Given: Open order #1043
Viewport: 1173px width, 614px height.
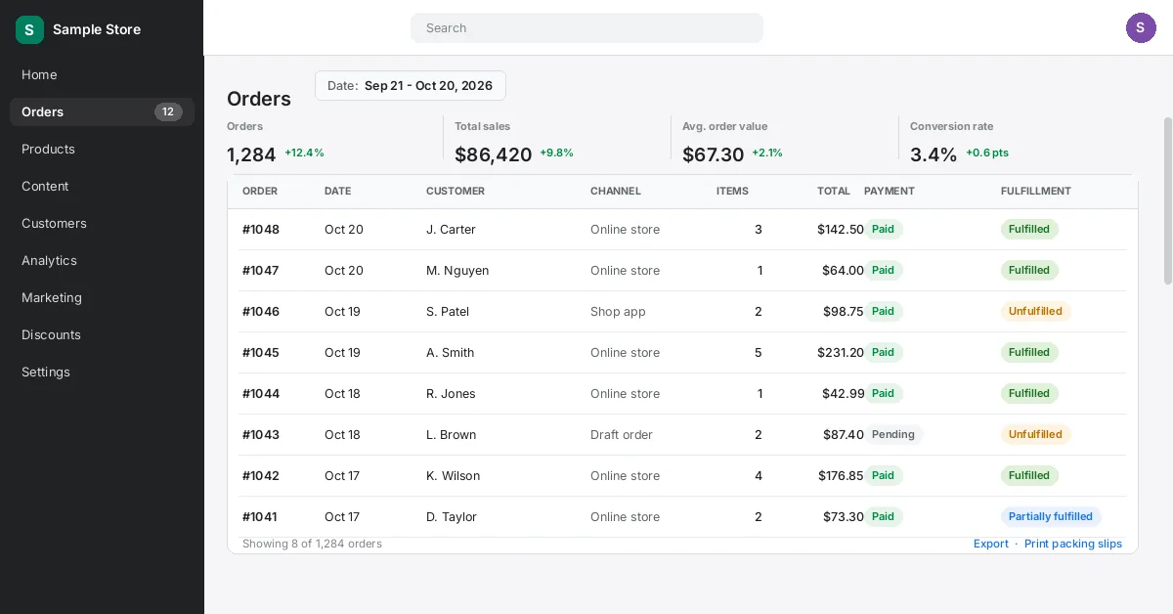Looking at the screenshot, I should click(x=261, y=434).
